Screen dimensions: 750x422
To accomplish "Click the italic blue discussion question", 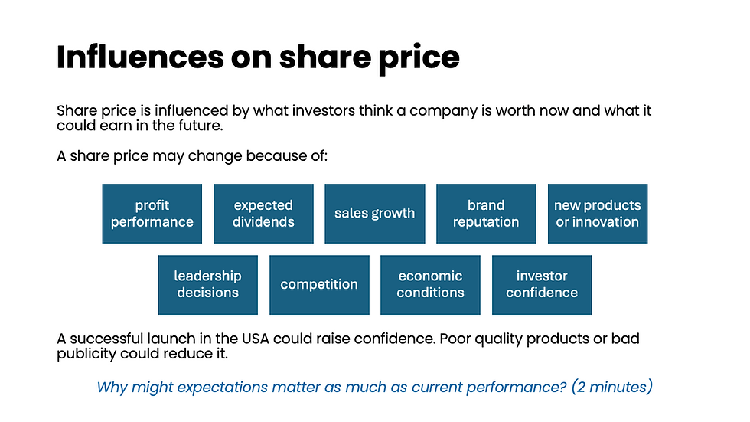I will [x=374, y=387].
